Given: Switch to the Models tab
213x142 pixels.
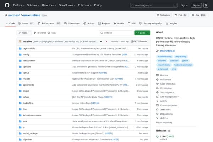Looking at the screenshot, I should (x=119, y=23).
